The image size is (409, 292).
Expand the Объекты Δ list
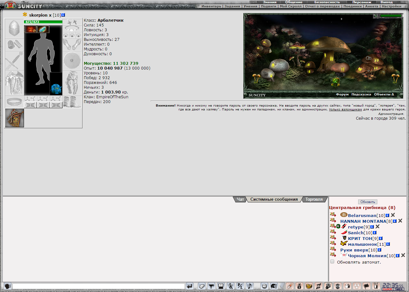point(384,94)
